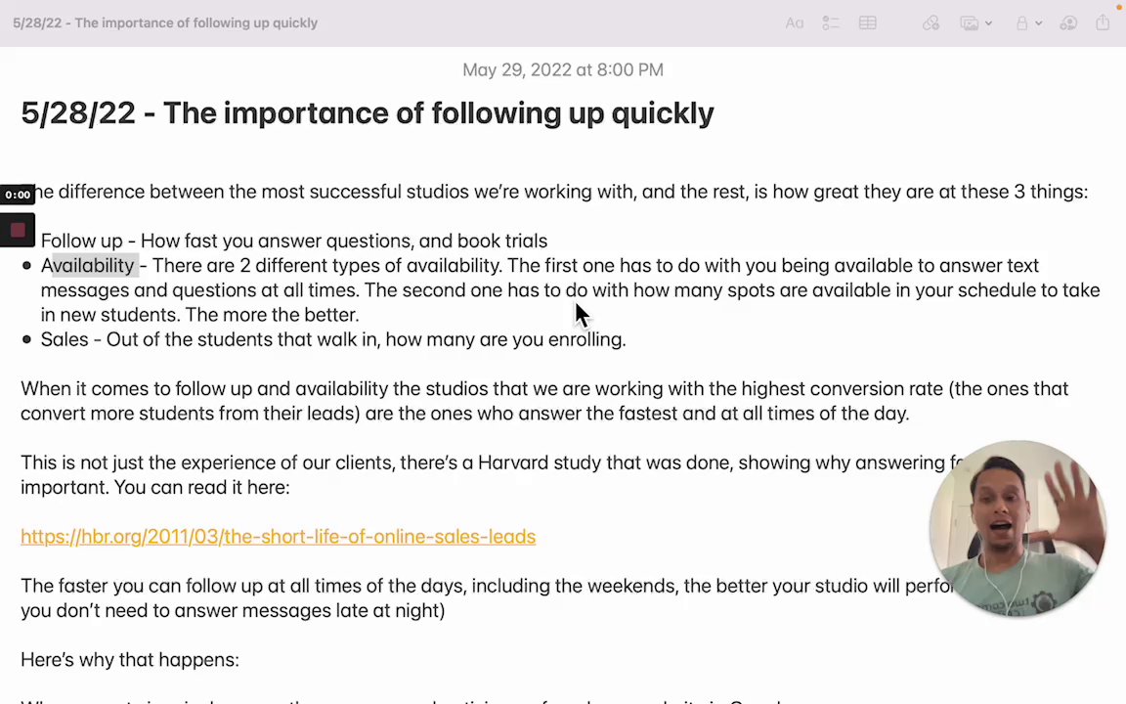
Task: Open the share icon in toolbar
Action: [x=1103, y=22]
